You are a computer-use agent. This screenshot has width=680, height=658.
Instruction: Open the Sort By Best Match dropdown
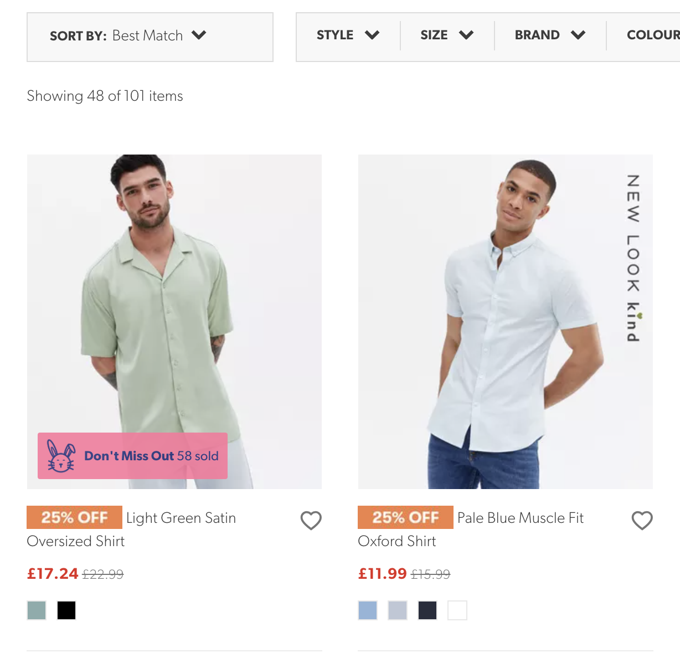[x=150, y=37]
